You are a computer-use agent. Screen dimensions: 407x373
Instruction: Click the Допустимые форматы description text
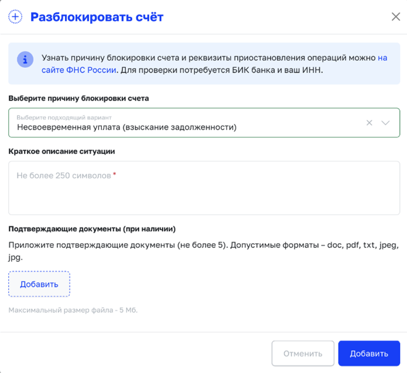click(x=204, y=251)
